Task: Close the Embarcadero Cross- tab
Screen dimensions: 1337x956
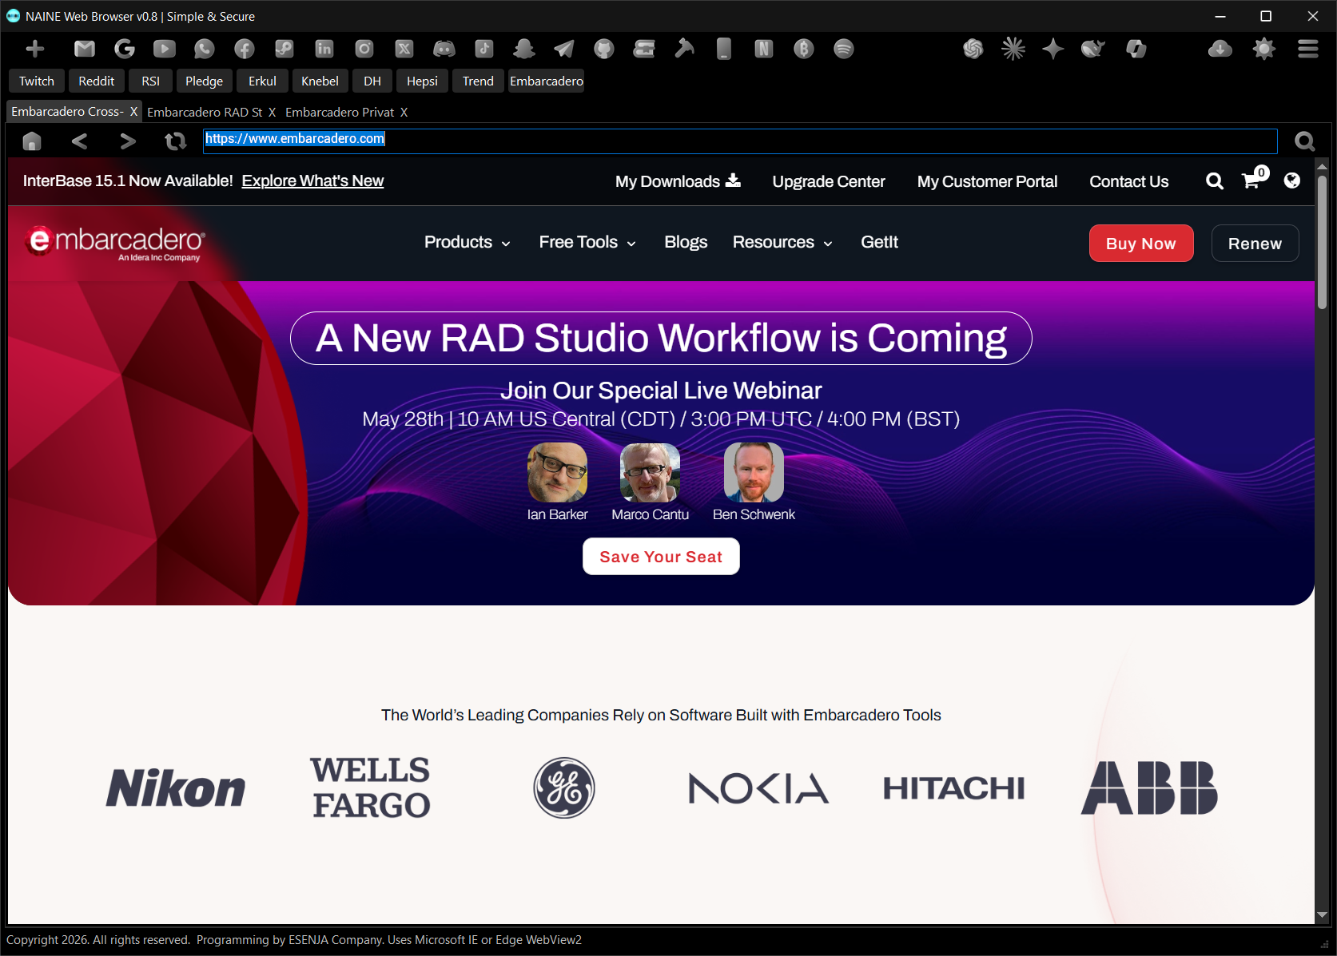Action: click(133, 112)
